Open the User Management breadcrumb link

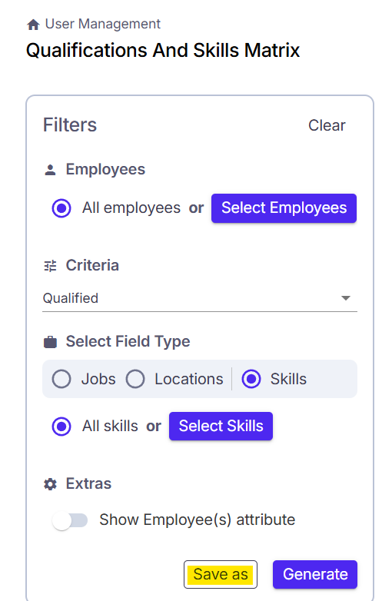click(x=103, y=24)
